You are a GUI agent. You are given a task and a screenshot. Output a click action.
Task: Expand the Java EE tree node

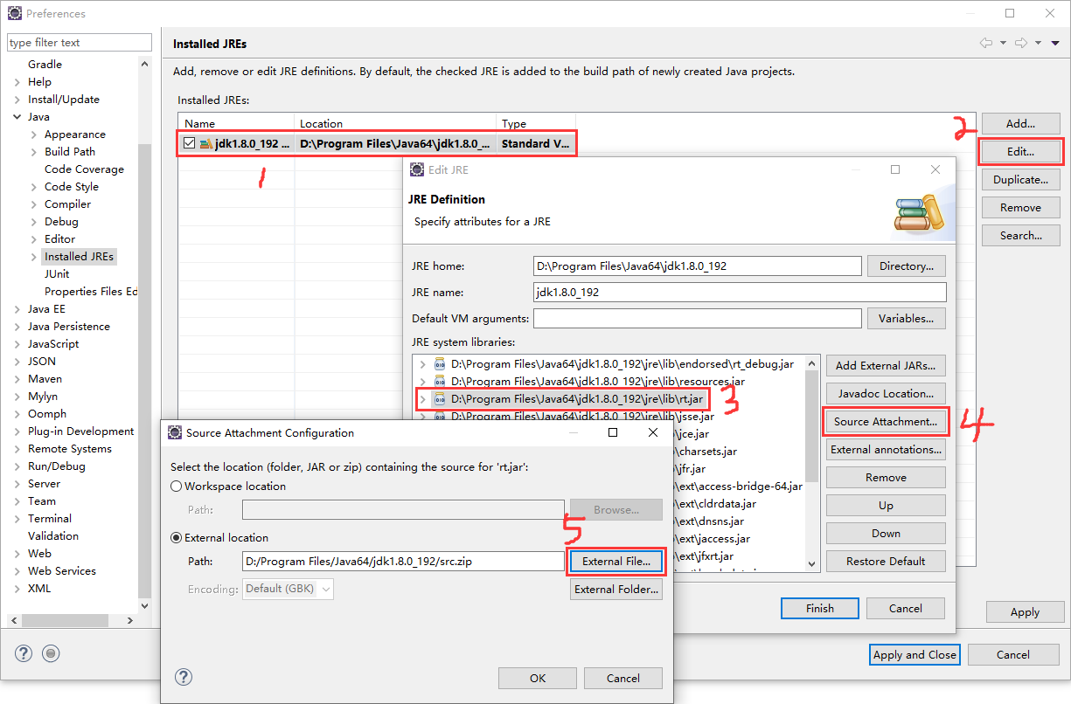17,309
